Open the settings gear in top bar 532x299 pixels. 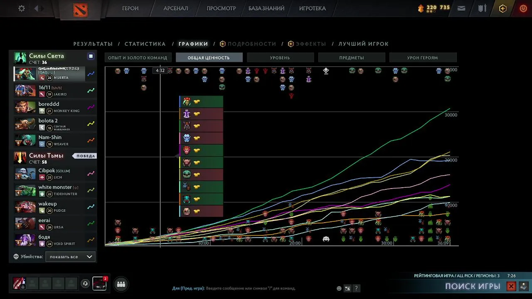point(22,8)
